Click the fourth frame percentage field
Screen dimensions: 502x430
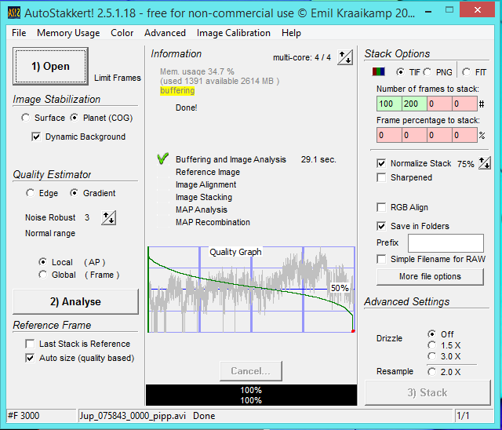(x=464, y=135)
